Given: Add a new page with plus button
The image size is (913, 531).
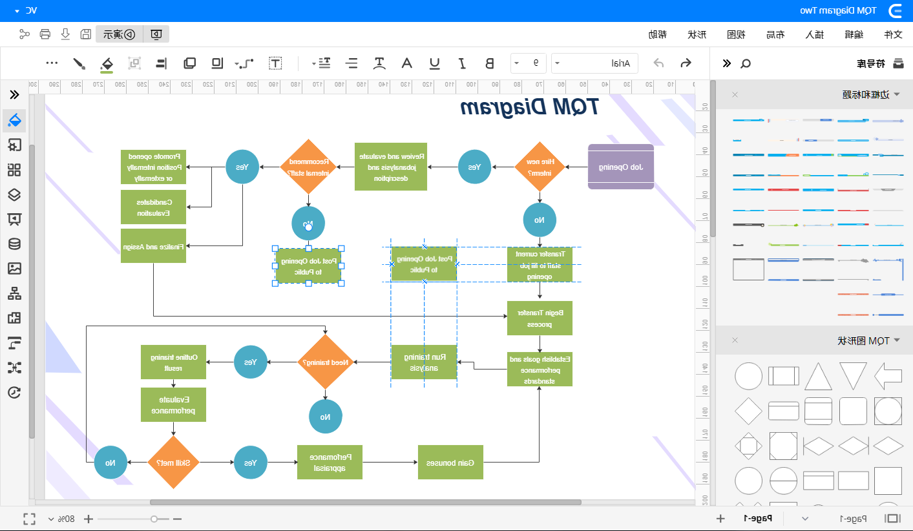Looking at the screenshot, I should point(721,519).
